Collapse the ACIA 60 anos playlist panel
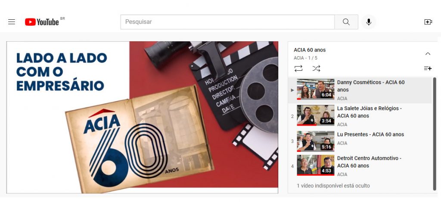This screenshot has width=441, height=211. (428, 54)
